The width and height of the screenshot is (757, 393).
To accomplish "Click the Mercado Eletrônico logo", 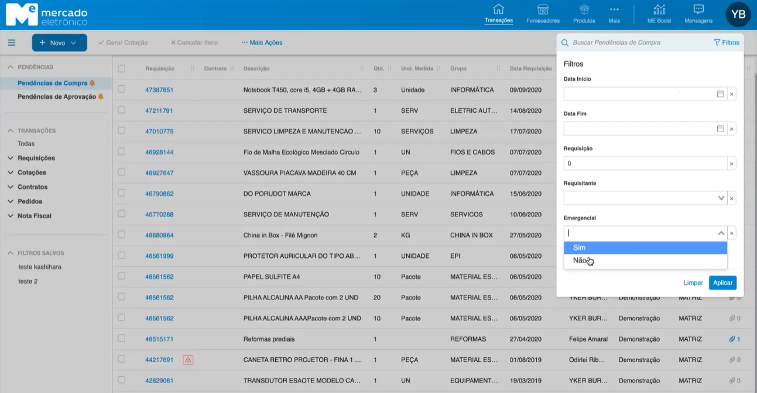I will [47, 15].
